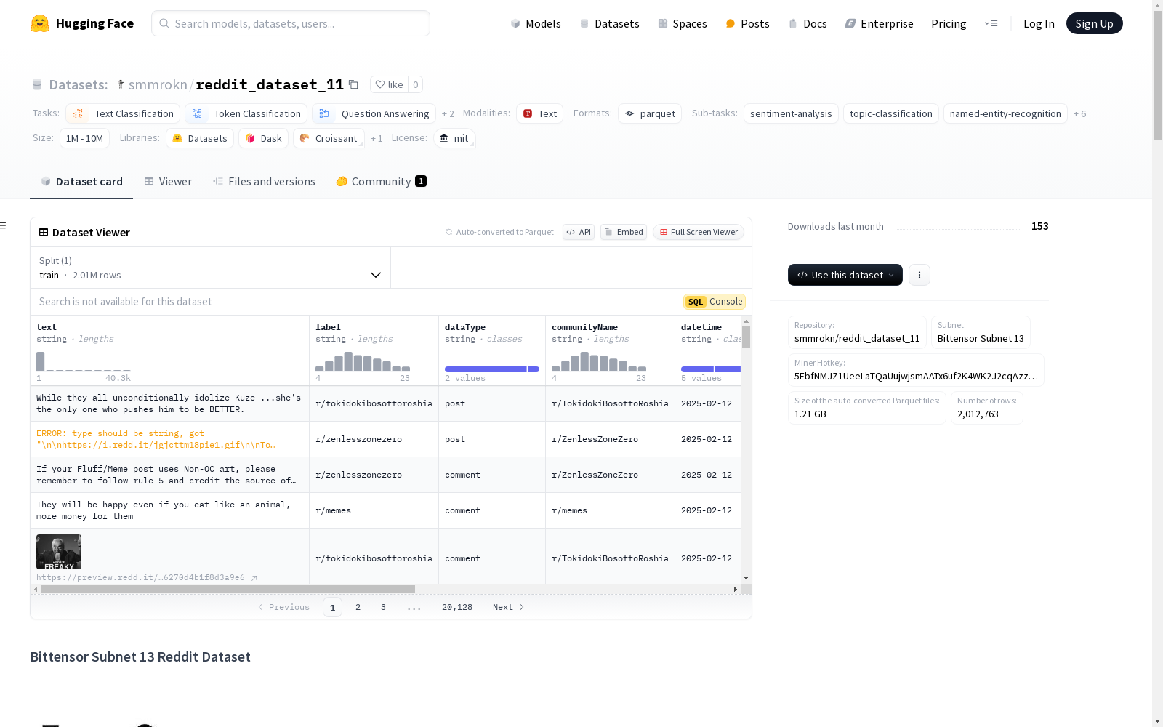This screenshot has height=727, width=1163.
Task: Click the Sign Up button
Action: pyautogui.click(x=1094, y=23)
